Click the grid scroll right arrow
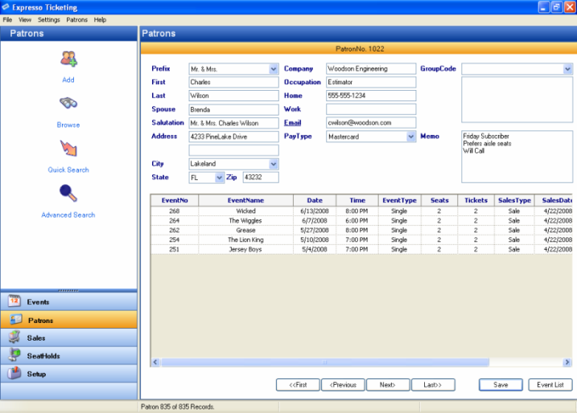The width and height of the screenshot is (577, 413). tap(567, 362)
